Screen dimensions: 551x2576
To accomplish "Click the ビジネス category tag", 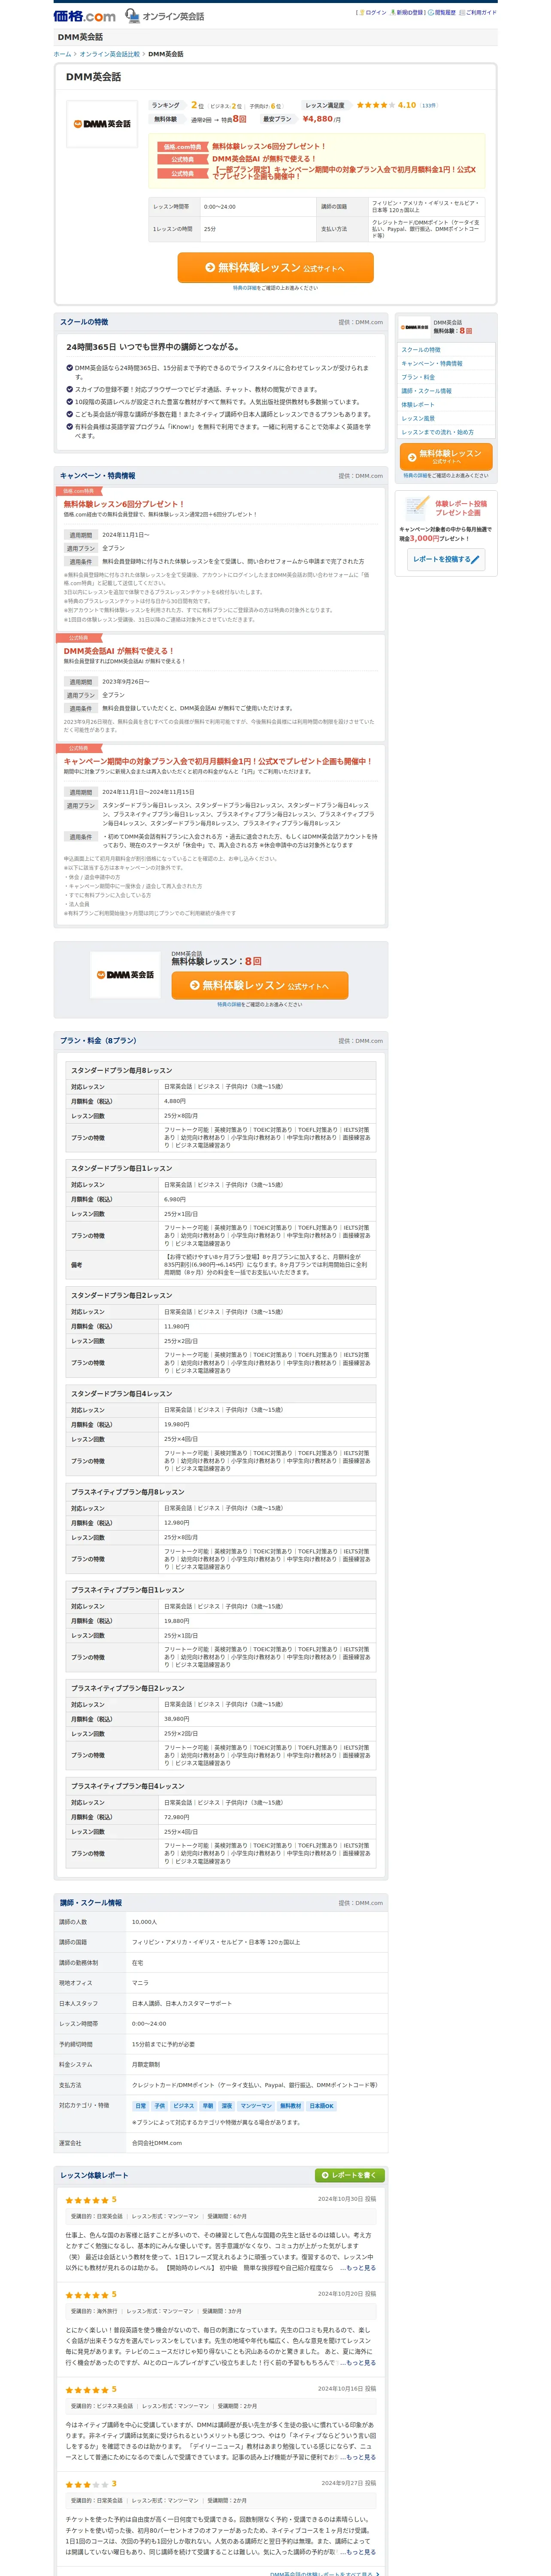I will click(184, 2106).
